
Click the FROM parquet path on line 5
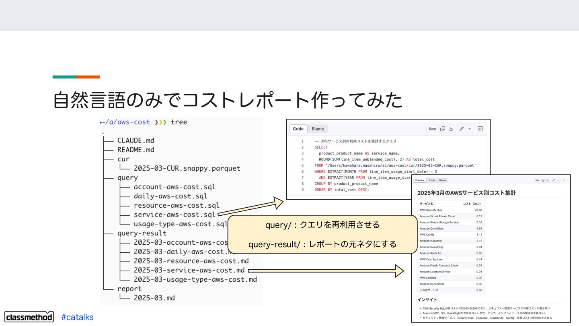(x=395, y=165)
